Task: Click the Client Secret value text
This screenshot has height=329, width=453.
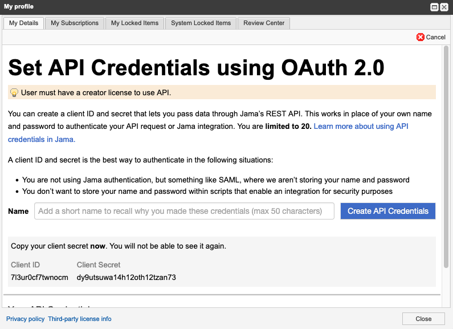Action: click(126, 278)
